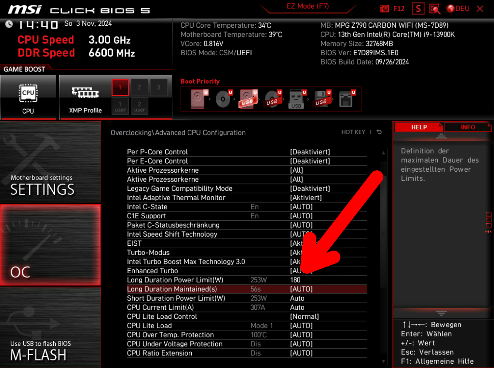Open CPU Over Temp. Protection [AUTO] dropdown

tap(301, 335)
